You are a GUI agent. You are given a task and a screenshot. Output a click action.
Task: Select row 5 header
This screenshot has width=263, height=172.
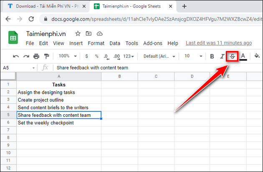coord(8,115)
